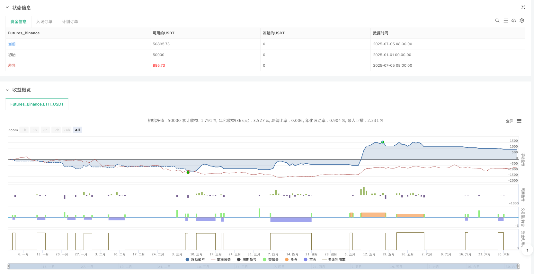This screenshot has height=274, width=534.
Task: Open the table settings gear icon
Action: (x=522, y=21)
